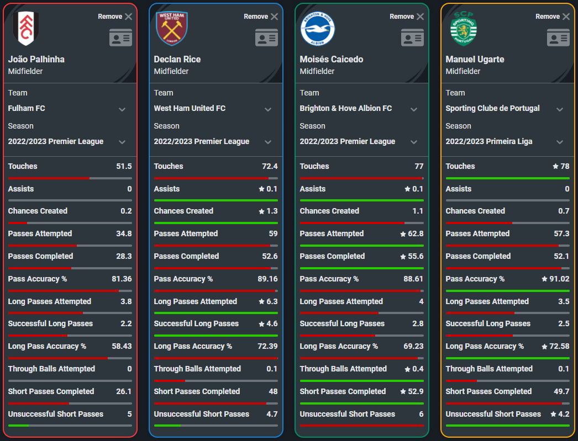Click the Fulham FC club crest

click(26, 28)
